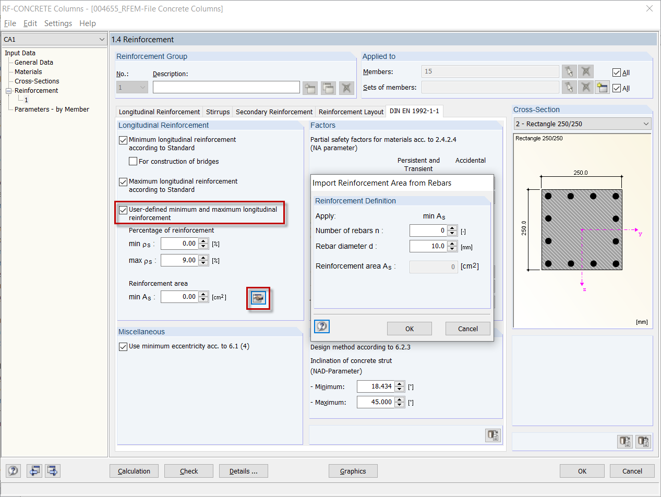Click the new reinforcement group icon
The image size is (661, 497).
point(309,87)
